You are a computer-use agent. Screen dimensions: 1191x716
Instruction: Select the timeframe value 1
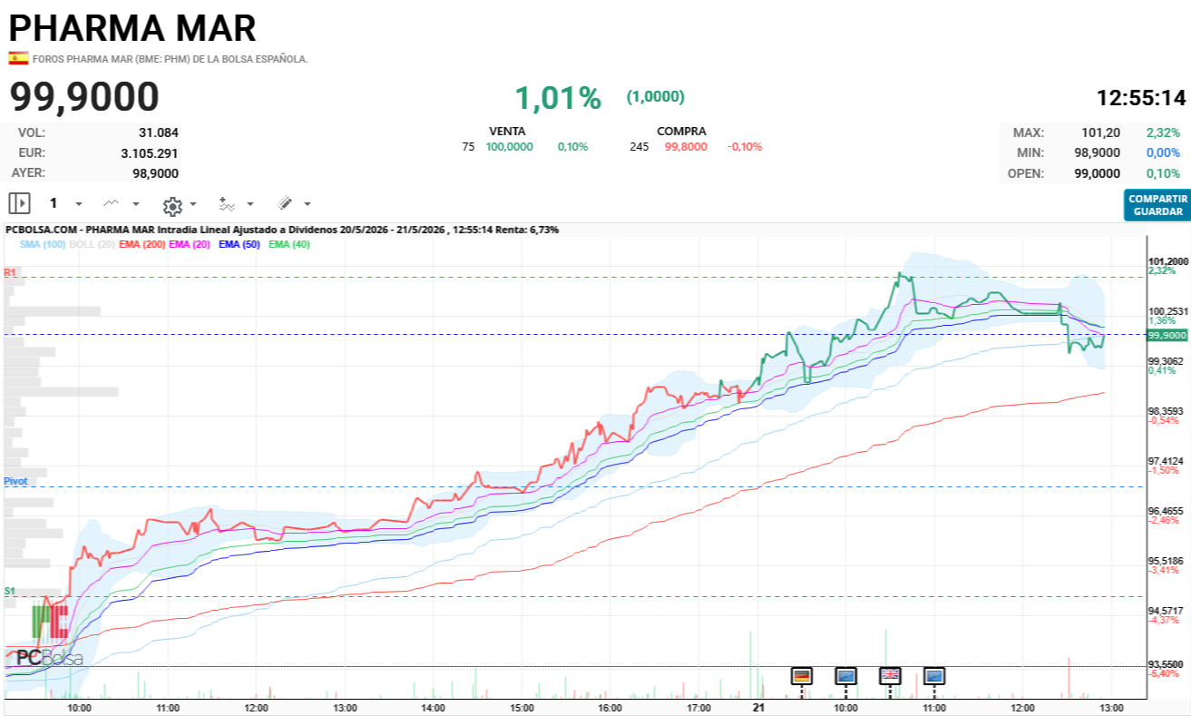tap(54, 203)
